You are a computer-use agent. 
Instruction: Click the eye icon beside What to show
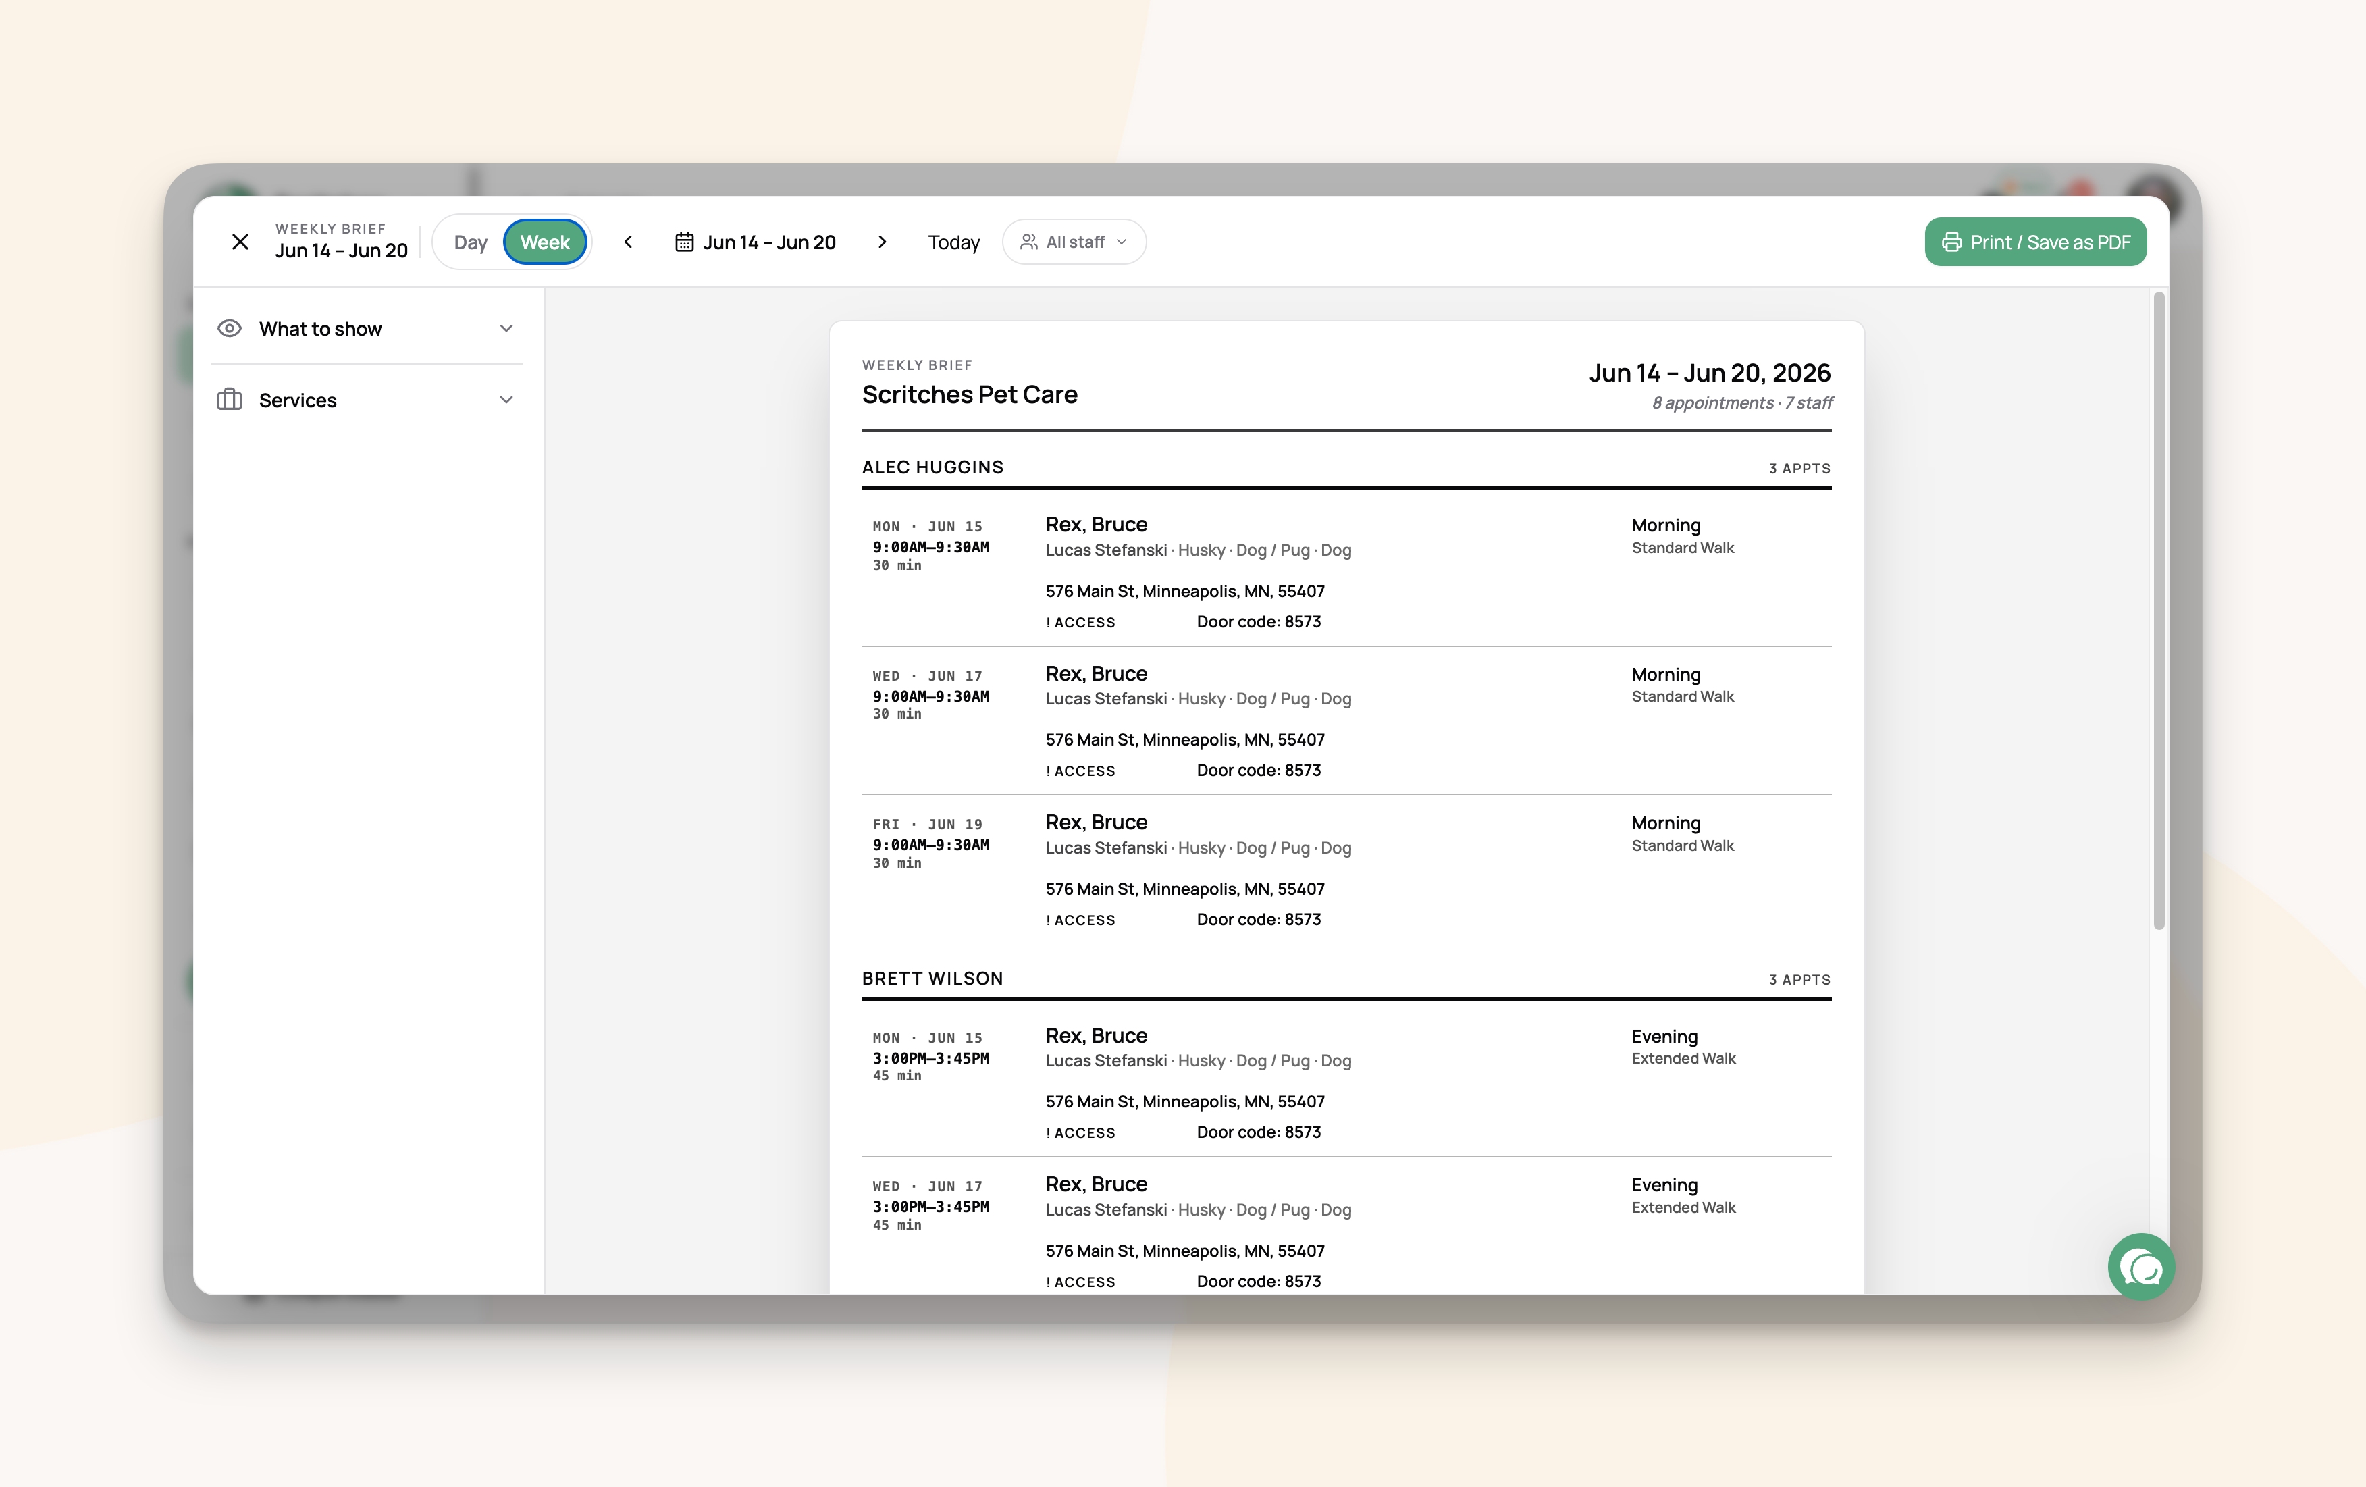229,328
